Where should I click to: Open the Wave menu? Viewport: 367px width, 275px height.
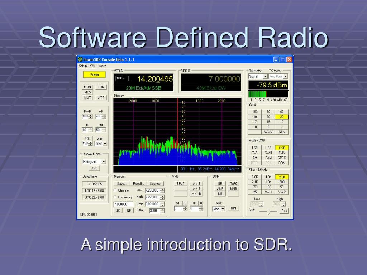pos(102,66)
